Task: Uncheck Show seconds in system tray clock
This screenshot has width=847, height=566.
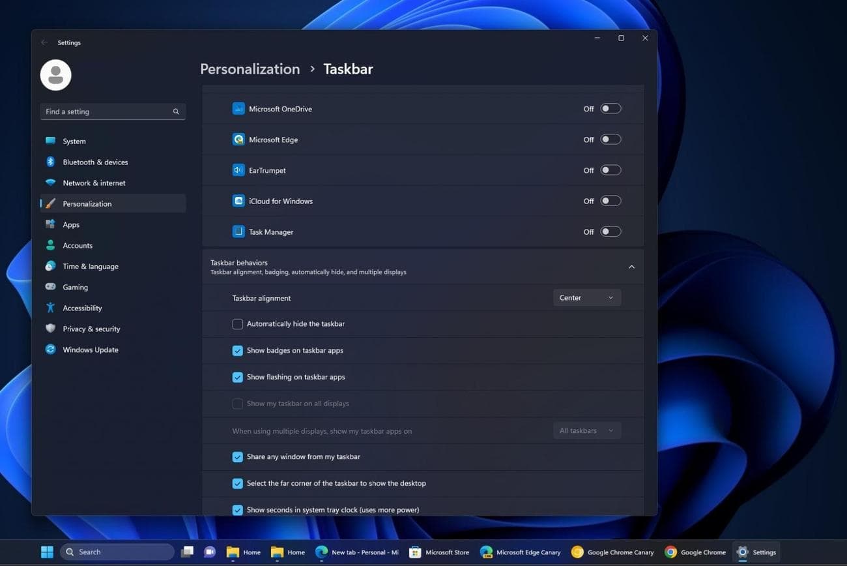Action: coord(238,510)
